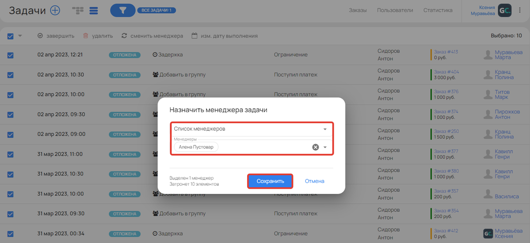Open the Заказ #357 link
This screenshot has width=530, height=243.
446,191
